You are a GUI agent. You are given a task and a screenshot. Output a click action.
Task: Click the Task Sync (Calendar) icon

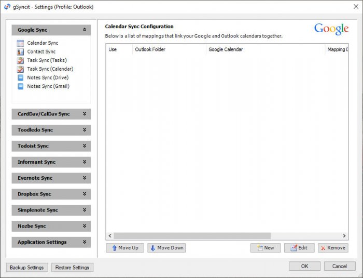tap(20, 69)
